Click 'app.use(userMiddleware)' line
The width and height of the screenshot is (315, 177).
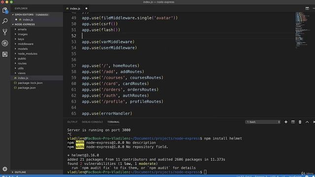109,48
